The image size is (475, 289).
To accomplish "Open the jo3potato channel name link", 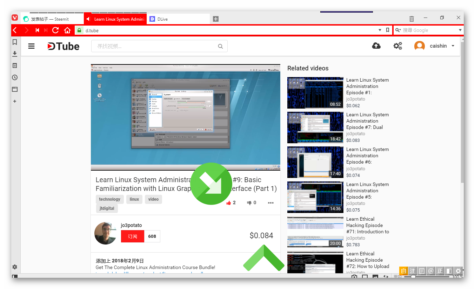I will [131, 225].
